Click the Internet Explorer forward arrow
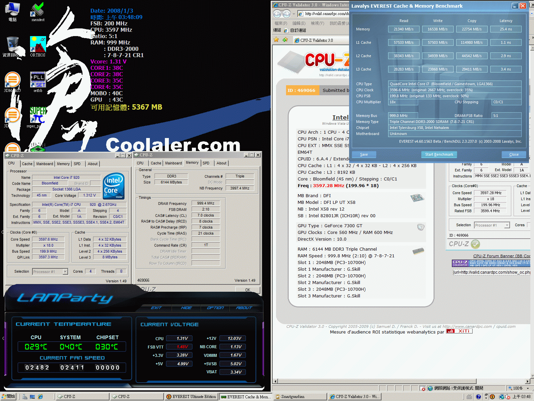534x401 pixels. [286, 14]
